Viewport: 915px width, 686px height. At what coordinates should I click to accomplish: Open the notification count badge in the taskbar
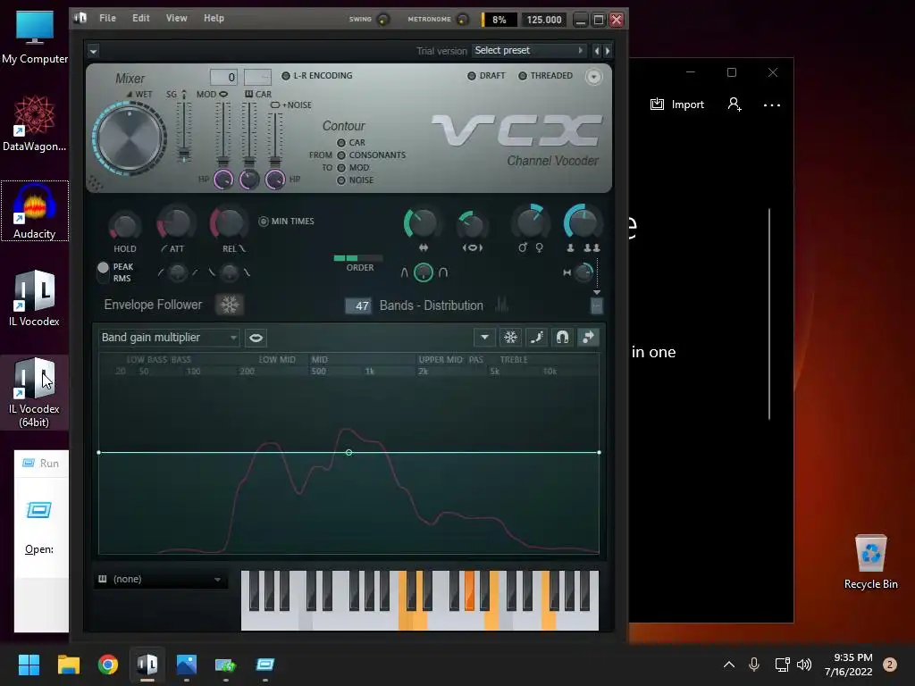889,665
